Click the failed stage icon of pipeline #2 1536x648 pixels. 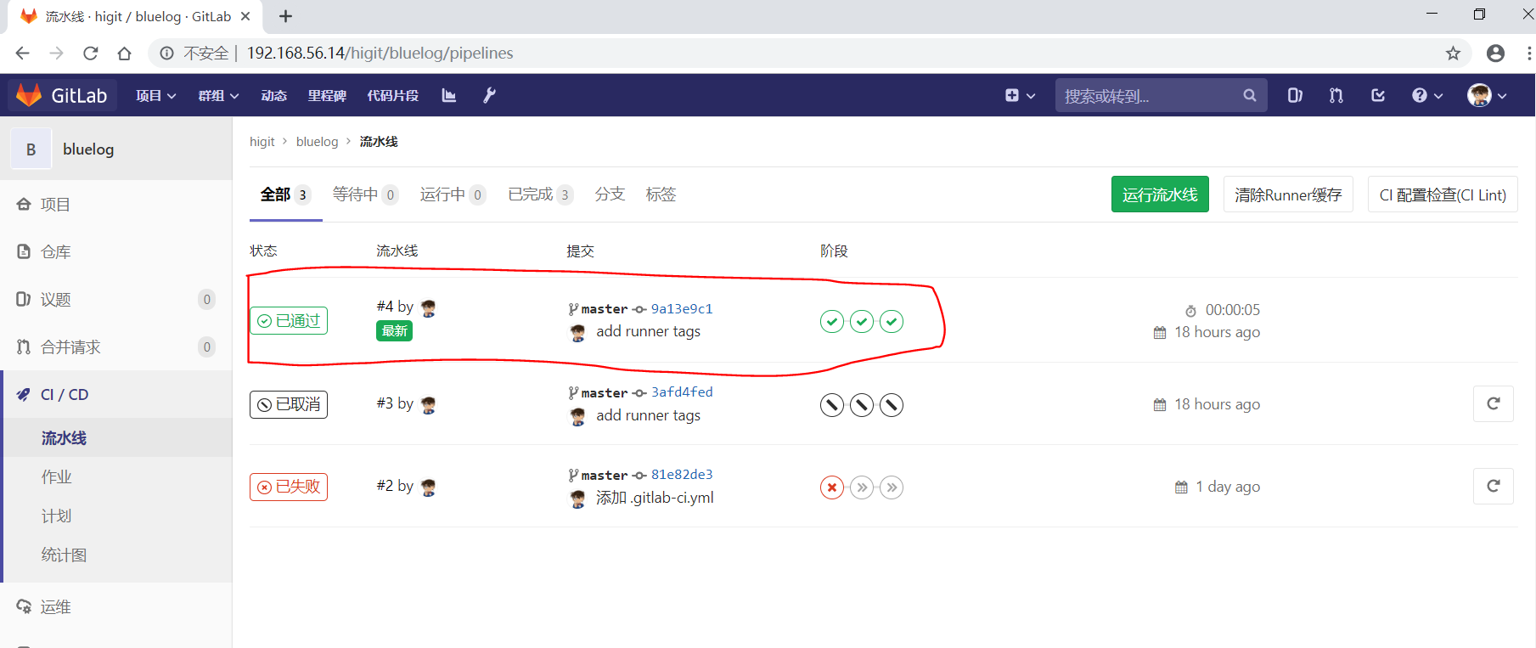[832, 487]
